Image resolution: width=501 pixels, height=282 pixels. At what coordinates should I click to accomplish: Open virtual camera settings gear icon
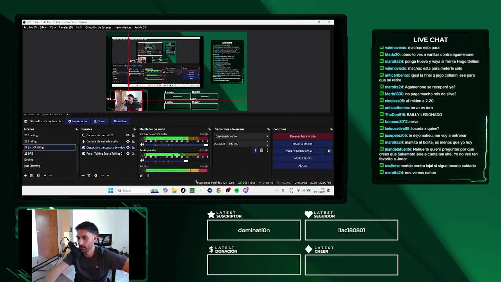[x=329, y=151]
